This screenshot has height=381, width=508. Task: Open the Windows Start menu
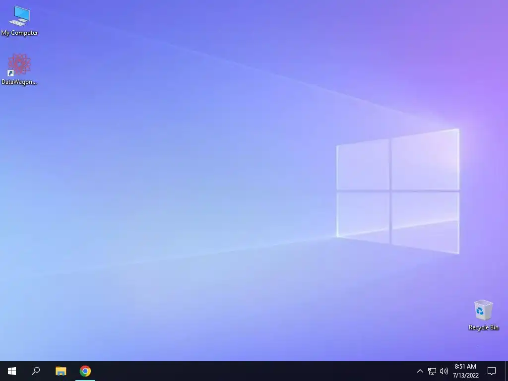(12, 371)
